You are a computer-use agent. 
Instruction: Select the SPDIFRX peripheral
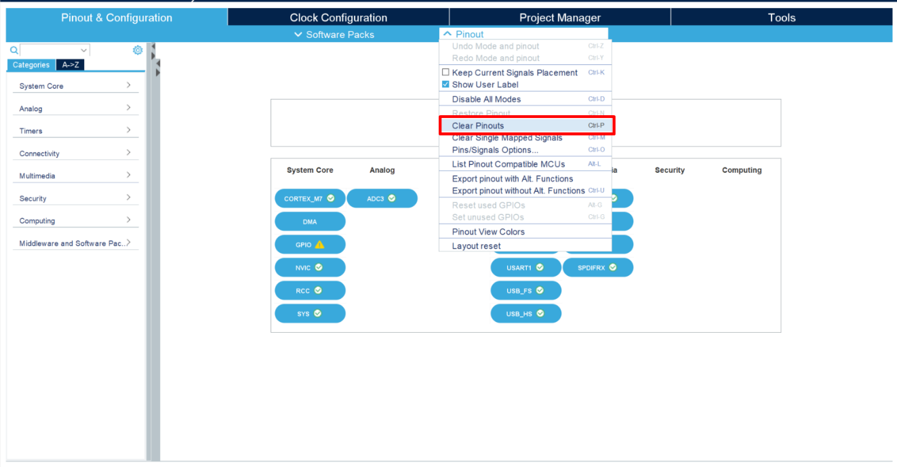pos(598,267)
